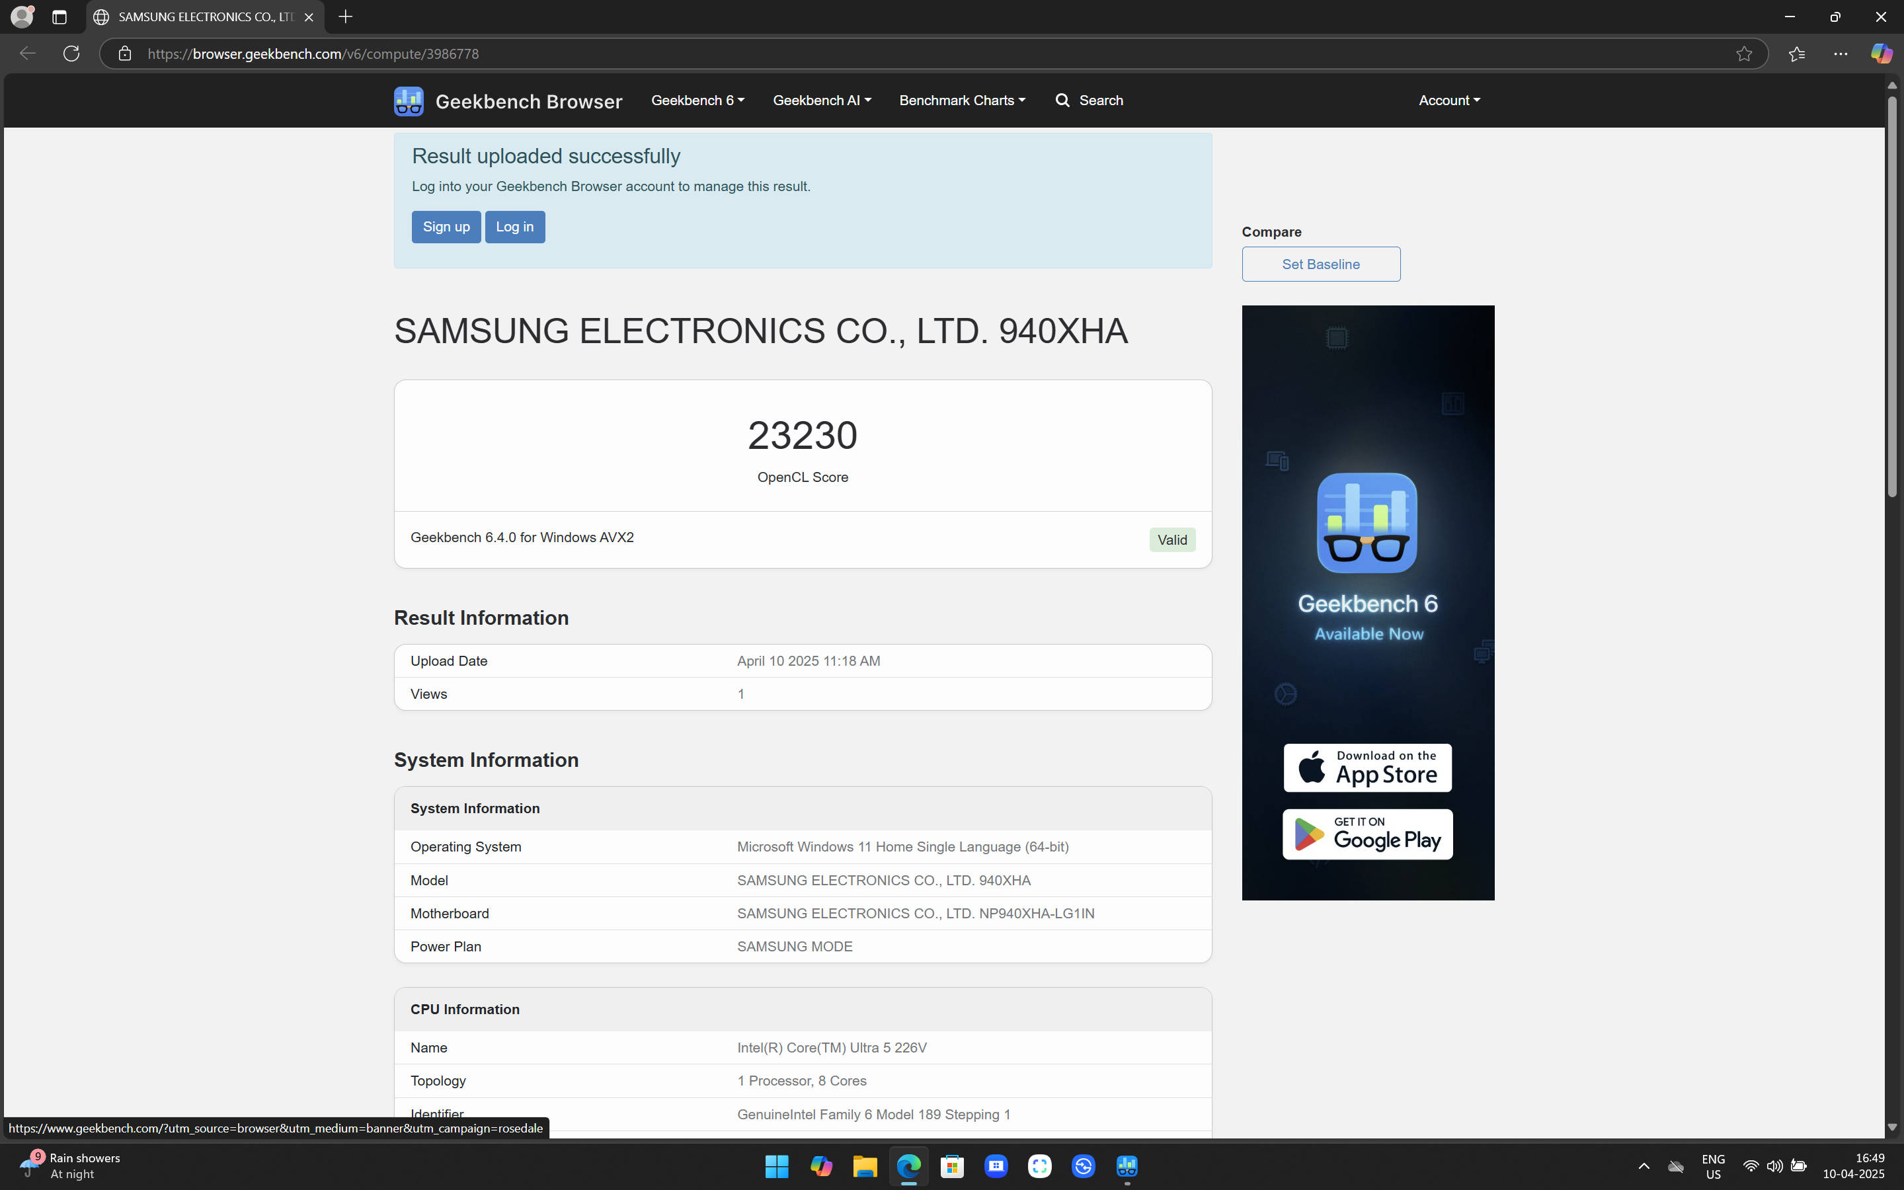The width and height of the screenshot is (1904, 1190).
Task: Expand the Geekbench AI dropdown menu
Action: click(x=821, y=100)
